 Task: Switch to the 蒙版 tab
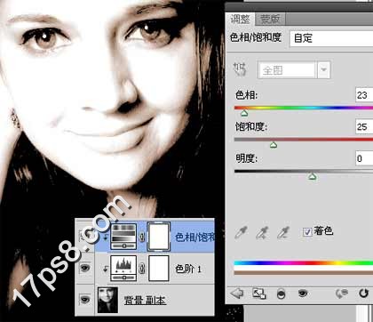tap(270, 19)
